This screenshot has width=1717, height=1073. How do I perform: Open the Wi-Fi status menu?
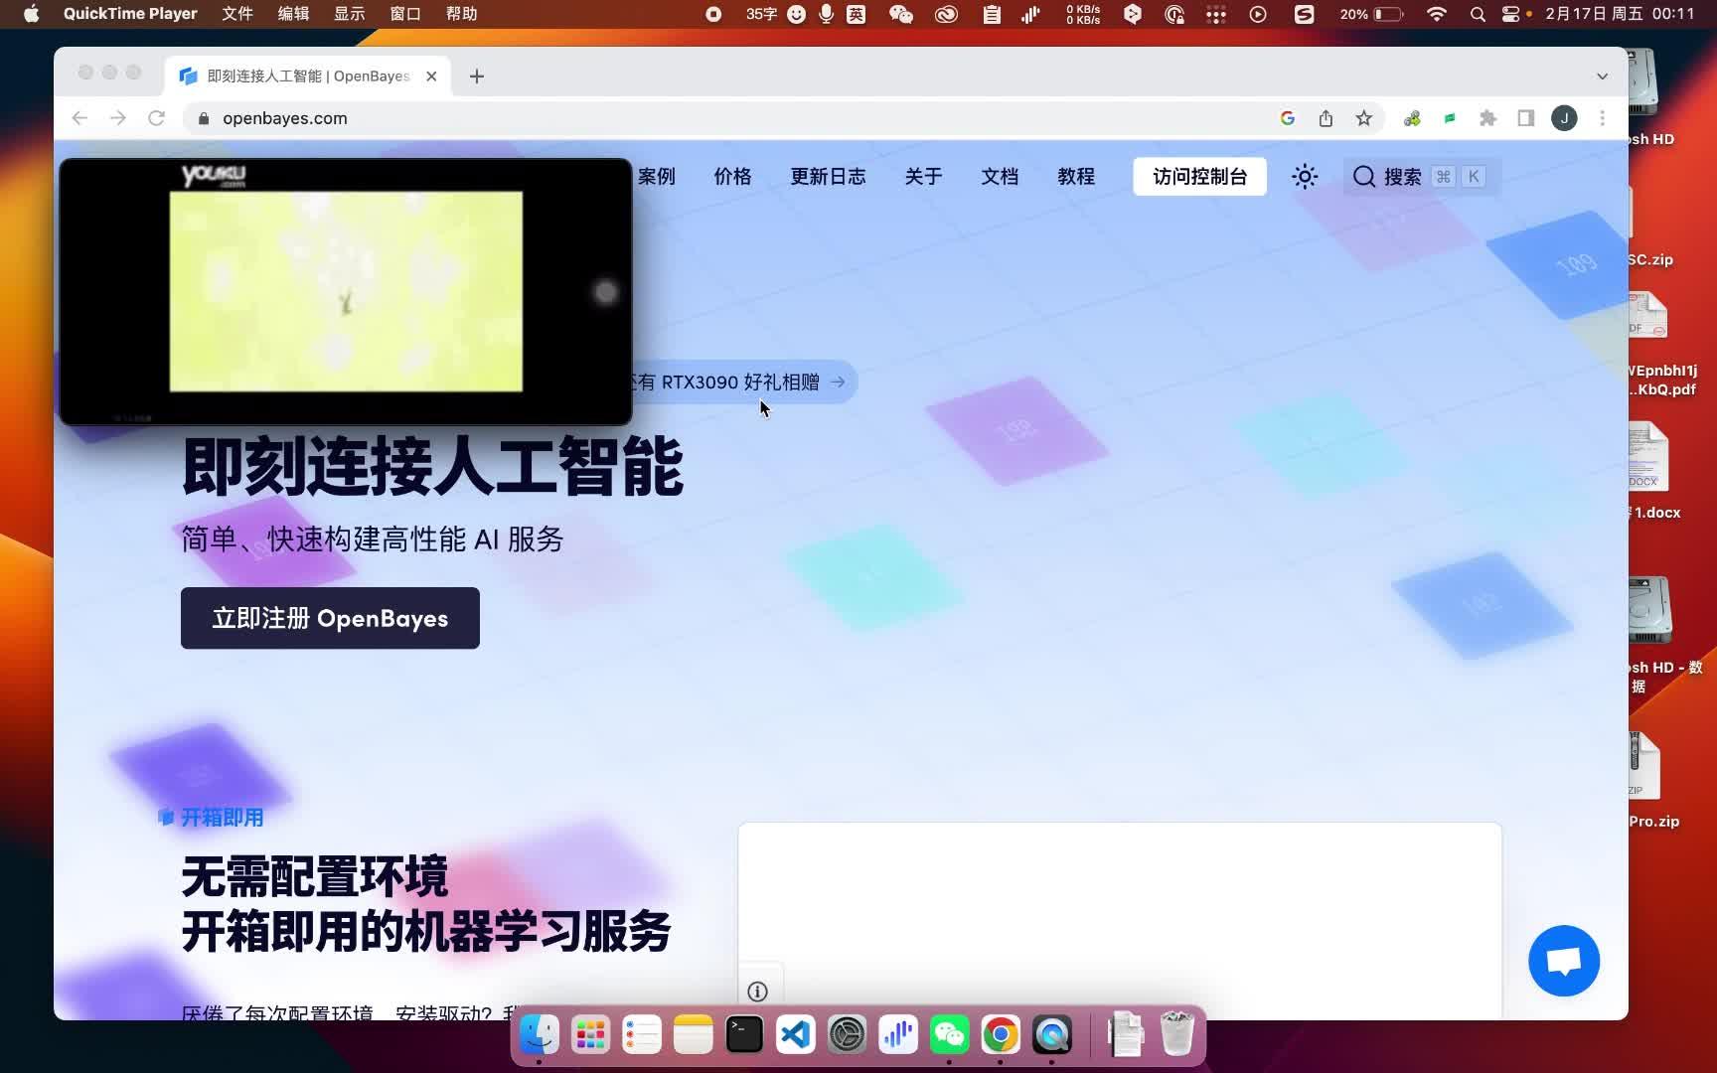coord(1436,14)
